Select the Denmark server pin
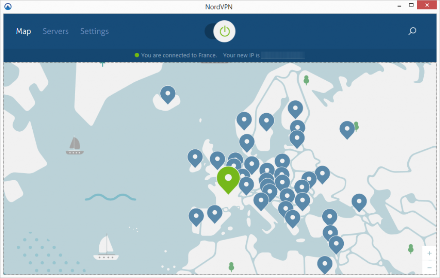Screen dimensions: 440x278 pyautogui.click(x=247, y=143)
